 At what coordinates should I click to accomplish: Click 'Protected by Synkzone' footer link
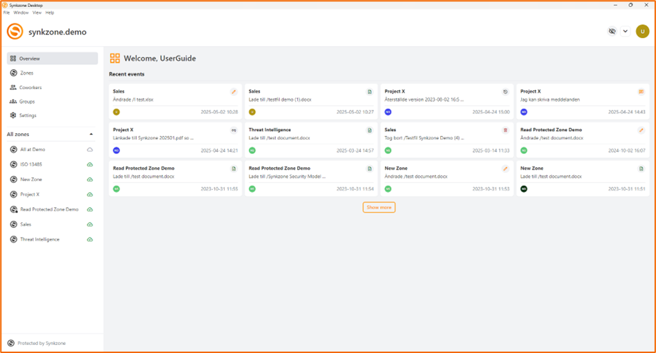pos(41,343)
